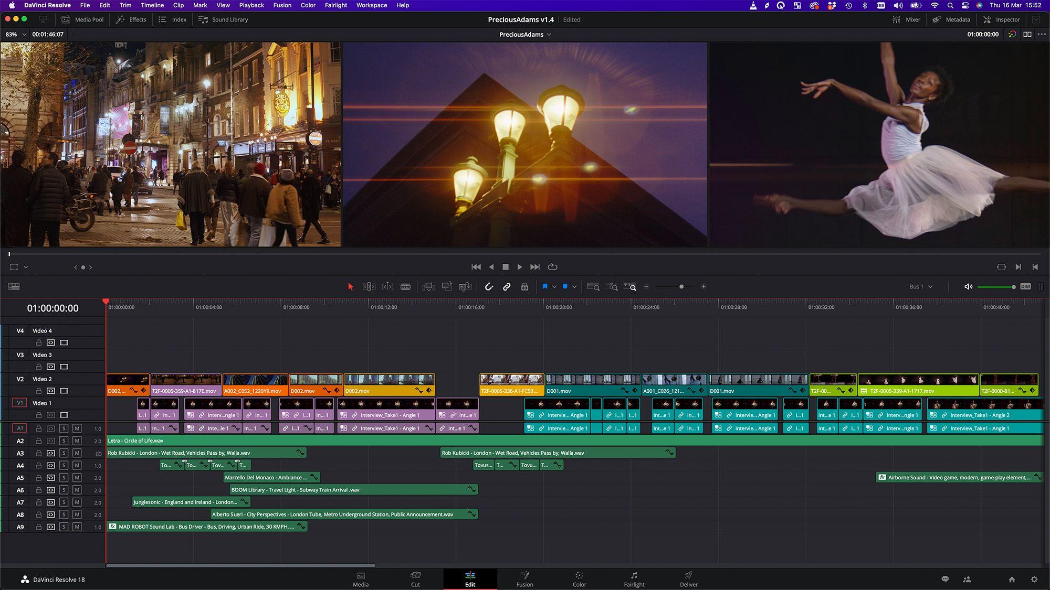
Task: Switch to the Fairlight page
Action: [634, 580]
